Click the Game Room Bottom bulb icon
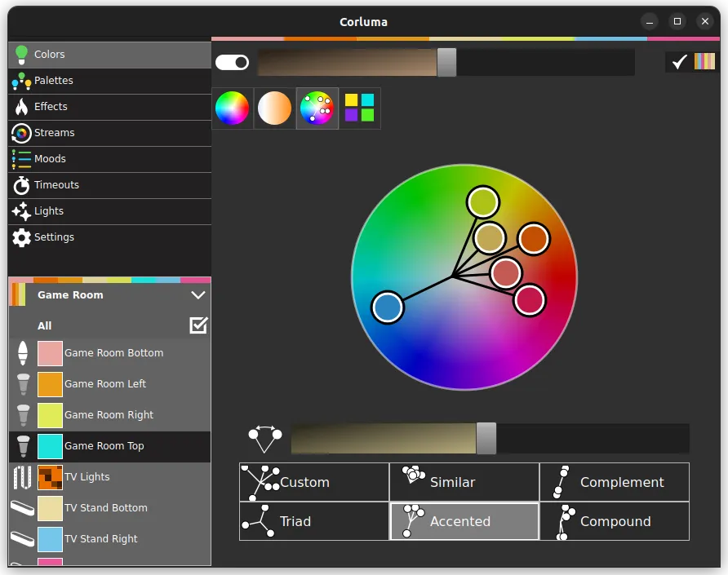This screenshot has width=728, height=575. pos(22,353)
